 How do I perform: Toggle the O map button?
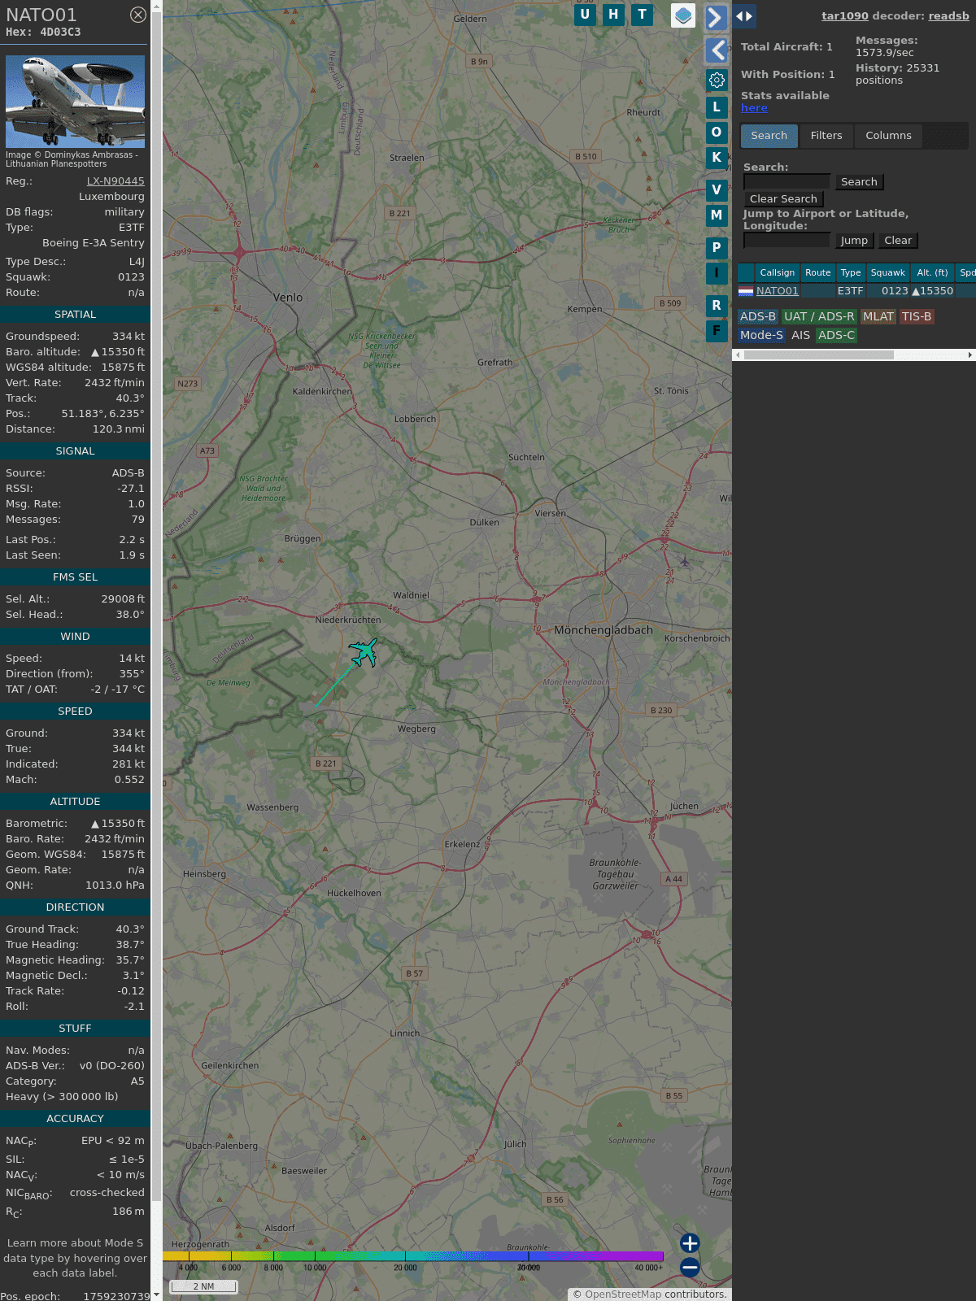[717, 132]
